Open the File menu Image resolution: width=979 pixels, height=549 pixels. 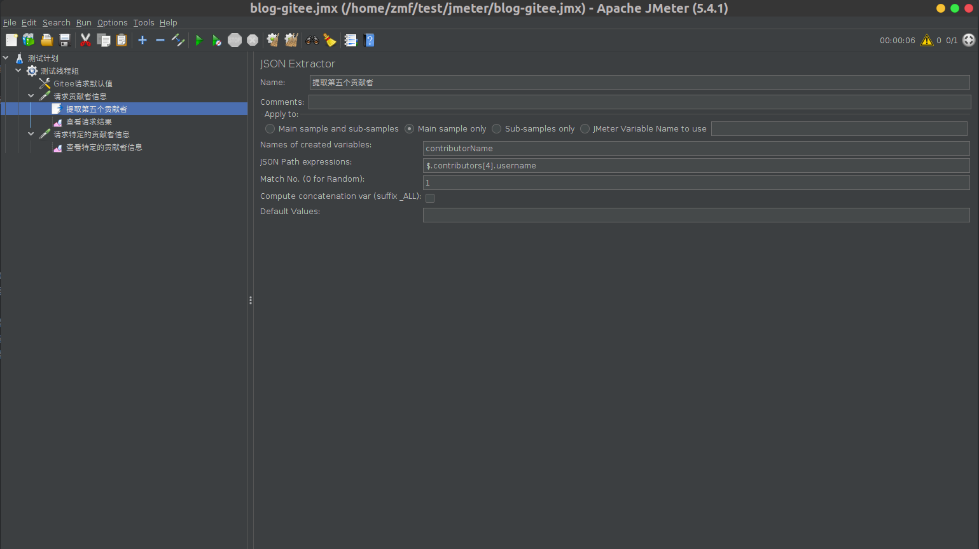[10, 22]
